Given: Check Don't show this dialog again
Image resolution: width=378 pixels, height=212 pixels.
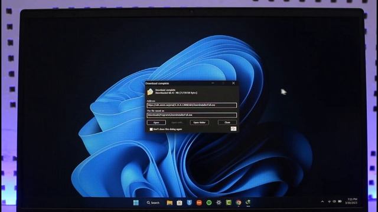Looking at the screenshot, I should (x=151, y=130).
